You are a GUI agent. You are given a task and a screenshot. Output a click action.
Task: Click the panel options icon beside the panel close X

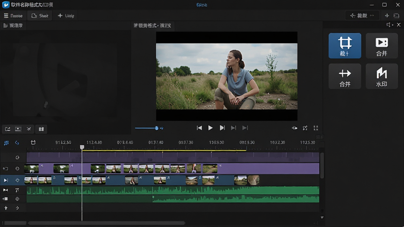[388, 25]
